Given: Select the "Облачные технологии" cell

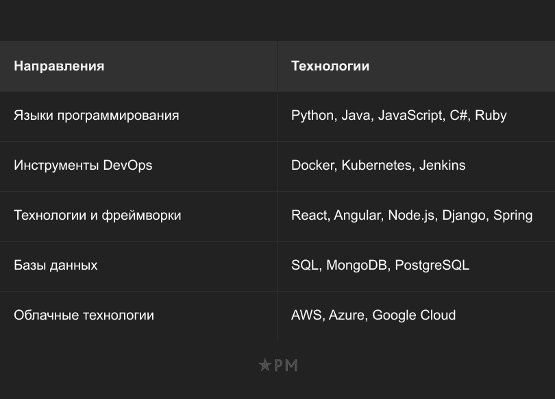Looking at the screenshot, I should pyautogui.click(x=138, y=316).
